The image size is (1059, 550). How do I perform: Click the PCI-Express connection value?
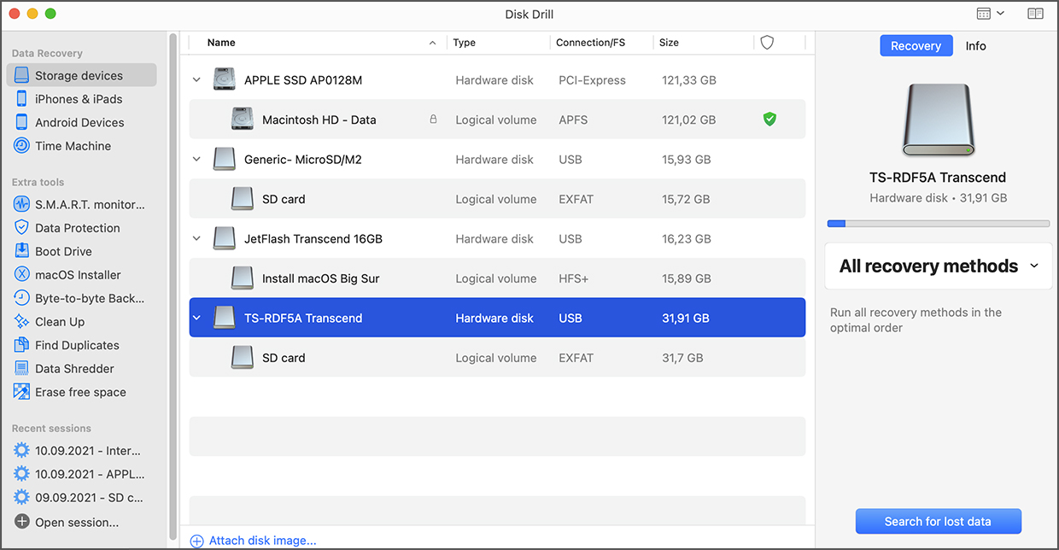point(592,80)
